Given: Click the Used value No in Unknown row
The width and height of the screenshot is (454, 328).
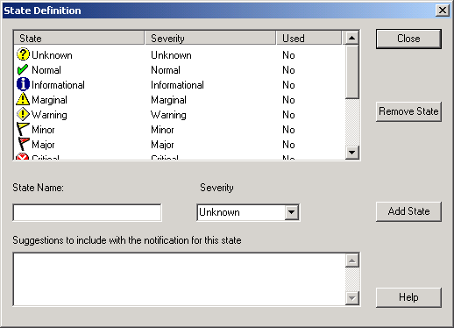Looking at the screenshot, I should click(288, 55).
